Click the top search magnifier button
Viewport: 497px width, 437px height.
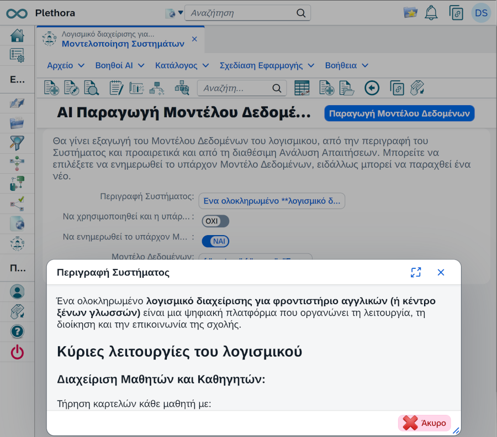(301, 13)
